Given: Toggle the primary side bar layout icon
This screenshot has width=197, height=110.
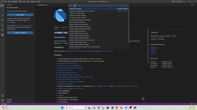Looking at the screenshot, I should point(173,2).
